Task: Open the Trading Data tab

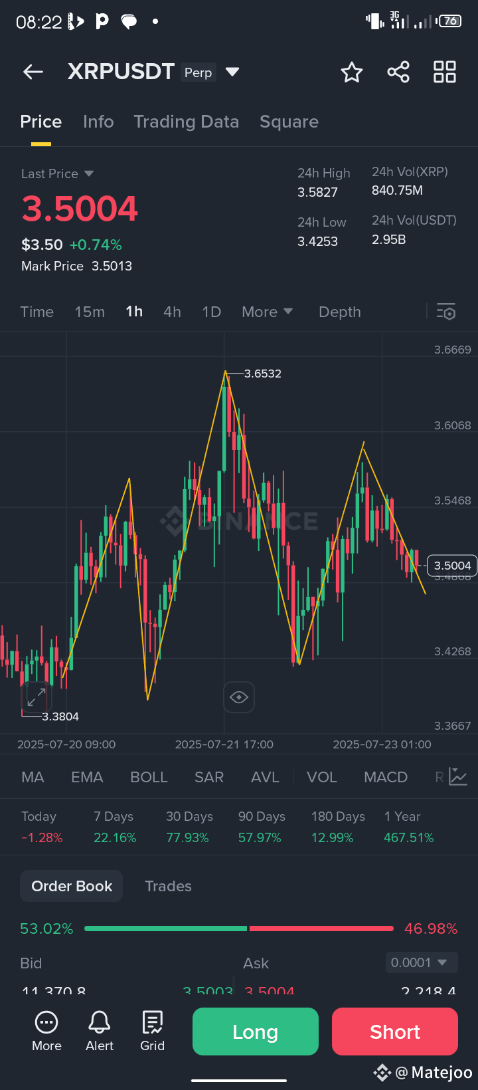Action: pyautogui.click(x=187, y=122)
